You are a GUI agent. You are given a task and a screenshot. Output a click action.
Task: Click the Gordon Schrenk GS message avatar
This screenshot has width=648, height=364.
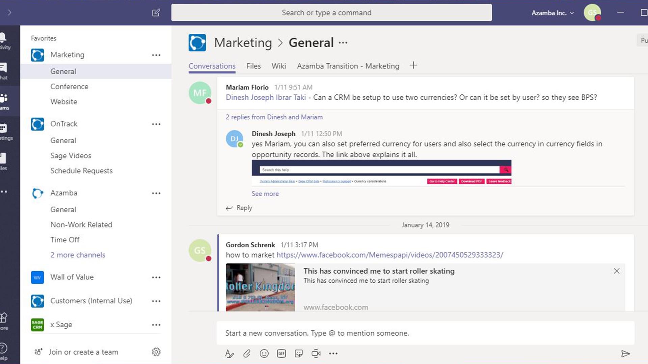(200, 250)
